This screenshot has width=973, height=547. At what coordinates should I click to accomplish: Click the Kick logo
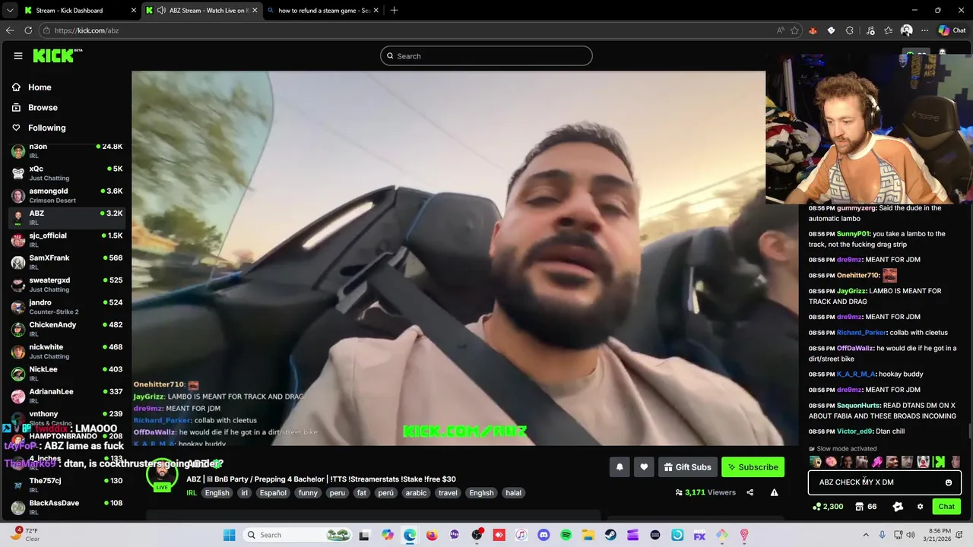click(58, 55)
